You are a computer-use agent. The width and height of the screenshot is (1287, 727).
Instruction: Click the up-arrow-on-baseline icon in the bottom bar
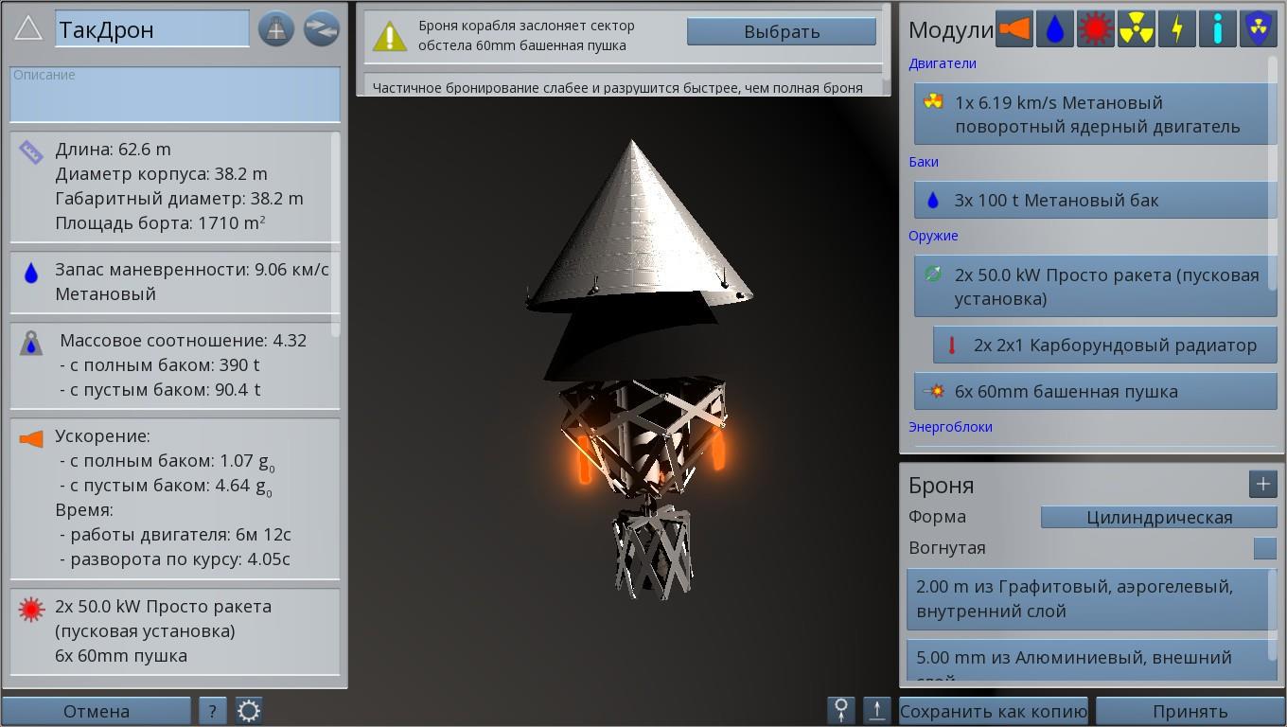(877, 711)
